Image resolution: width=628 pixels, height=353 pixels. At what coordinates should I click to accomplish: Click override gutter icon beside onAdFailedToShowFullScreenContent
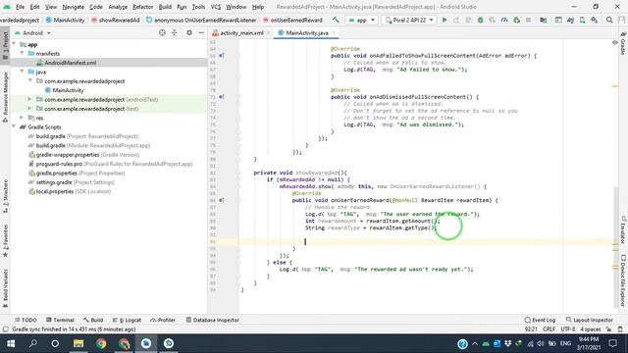(x=221, y=56)
